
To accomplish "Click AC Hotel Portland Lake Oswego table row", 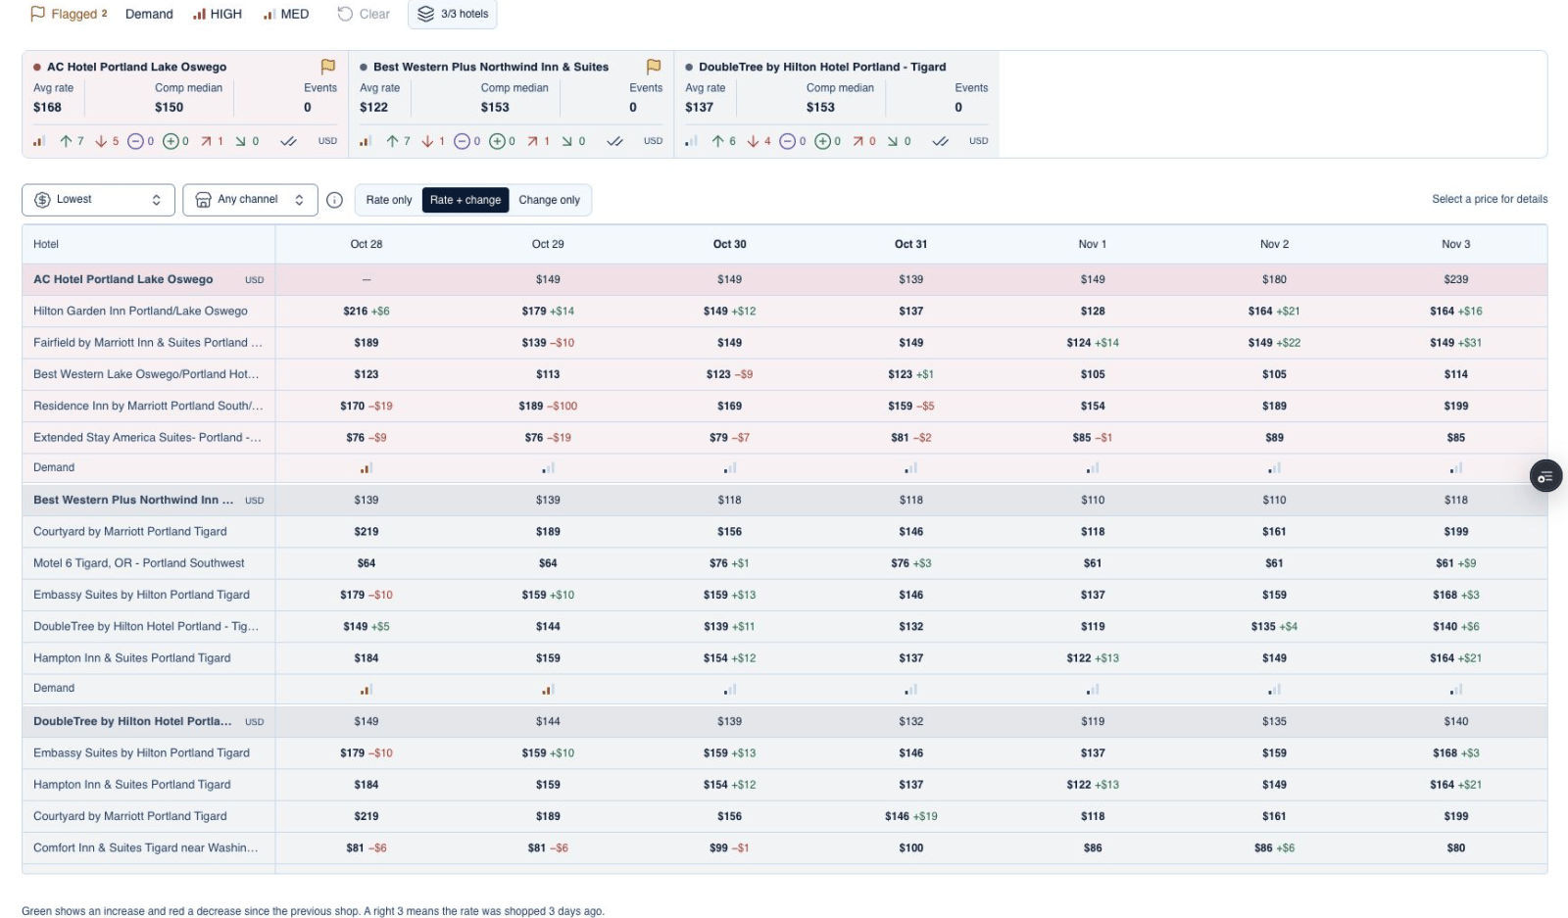I will pyautogui.click(x=784, y=279).
